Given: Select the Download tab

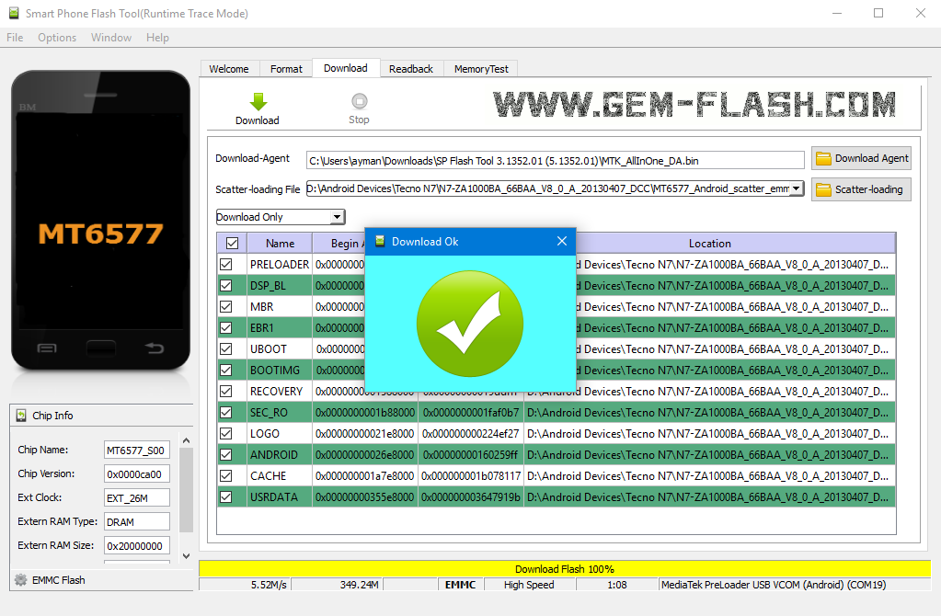Looking at the screenshot, I should 346,68.
